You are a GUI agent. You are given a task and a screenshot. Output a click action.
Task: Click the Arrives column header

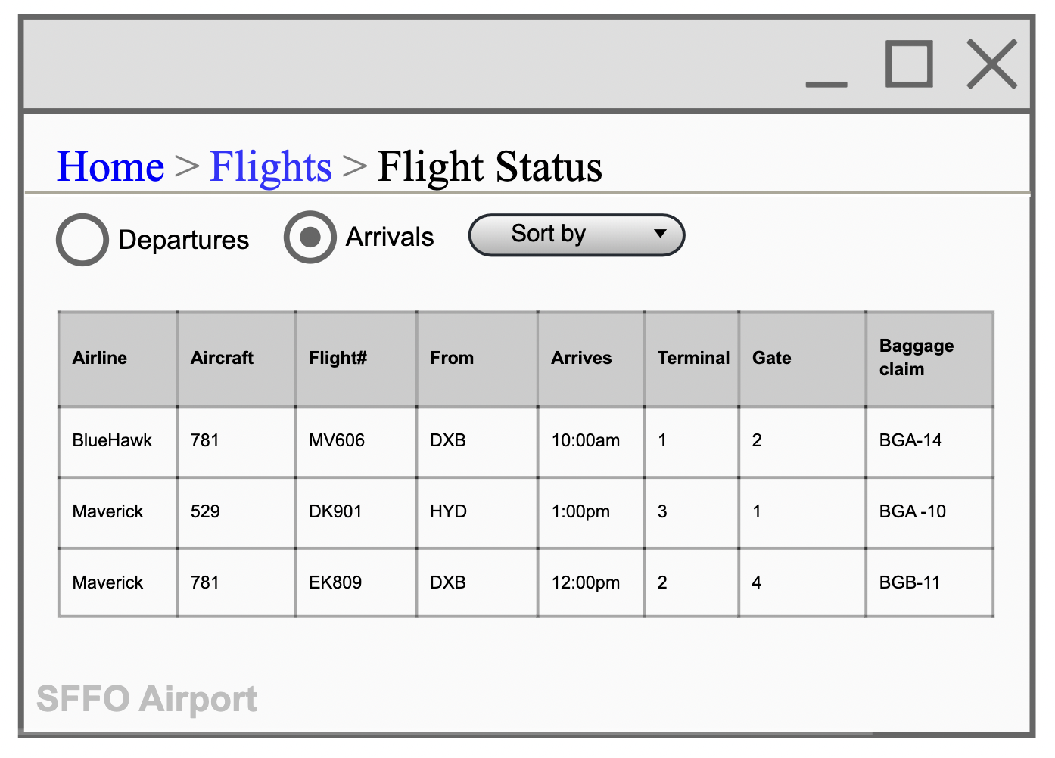(581, 358)
